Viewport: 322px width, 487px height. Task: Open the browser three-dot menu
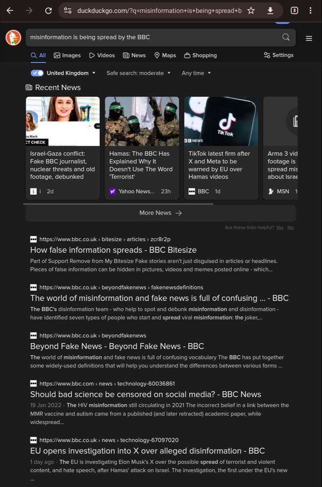pyautogui.click(x=310, y=11)
